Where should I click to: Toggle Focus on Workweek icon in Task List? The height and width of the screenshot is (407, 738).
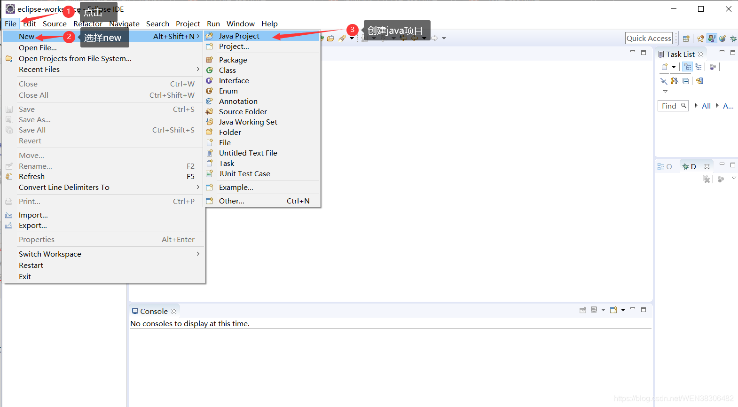tap(713, 67)
